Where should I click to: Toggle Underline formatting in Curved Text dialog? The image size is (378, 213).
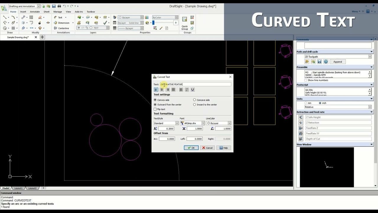click(x=193, y=90)
